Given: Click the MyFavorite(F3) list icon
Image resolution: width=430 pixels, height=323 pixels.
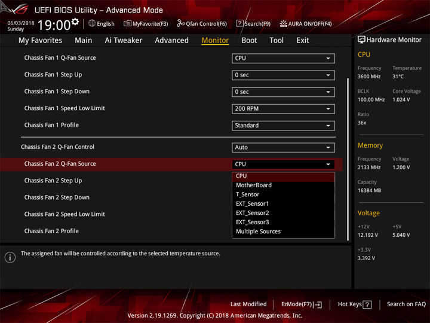Looking at the screenshot, I should [x=127, y=23].
